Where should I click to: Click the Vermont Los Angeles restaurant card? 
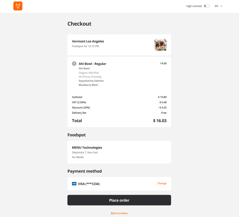coord(119,45)
